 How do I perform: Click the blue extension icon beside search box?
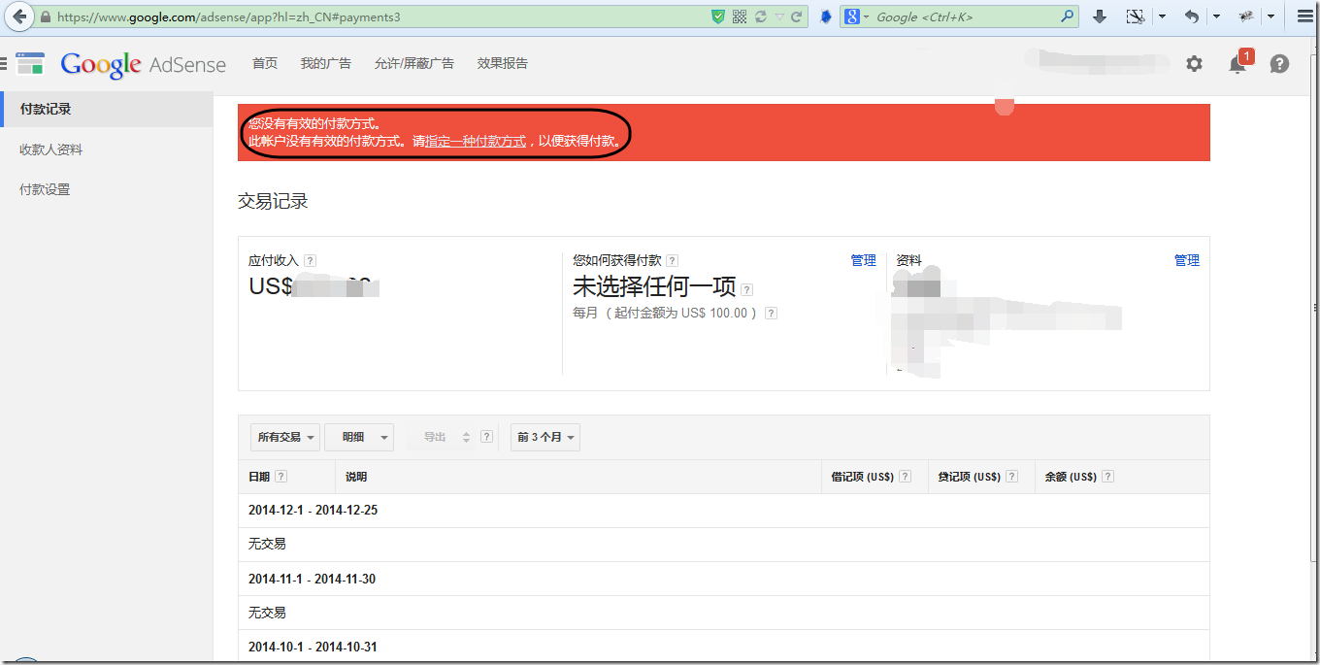pos(826,17)
